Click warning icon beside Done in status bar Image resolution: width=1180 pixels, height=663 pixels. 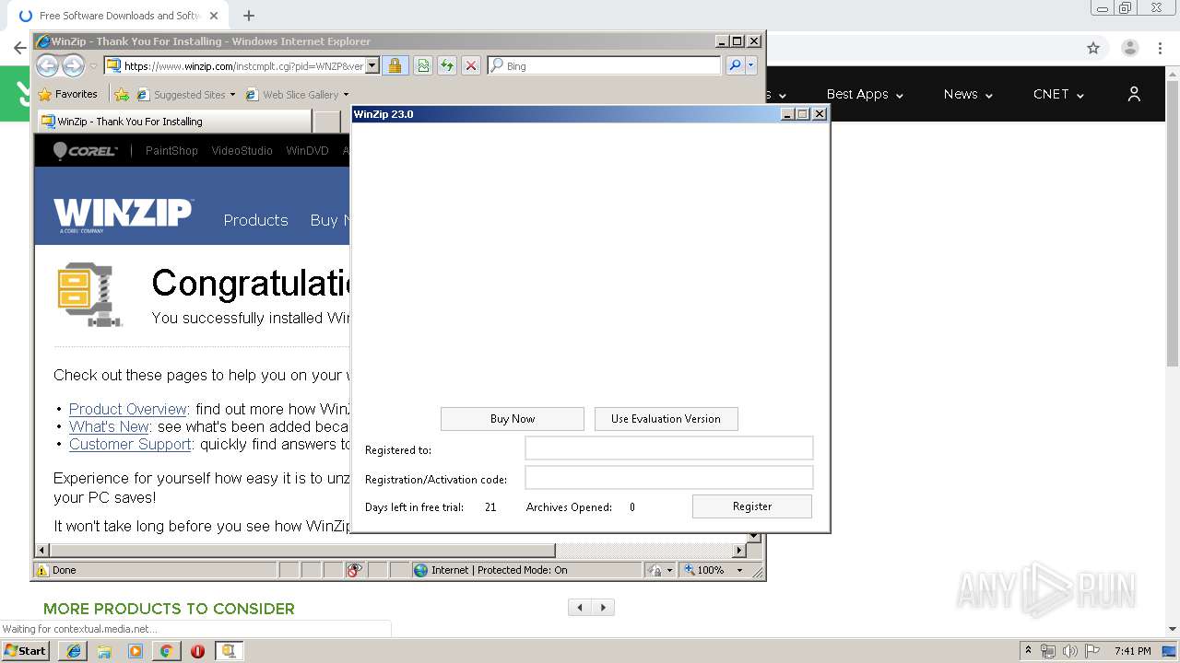coord(42,570)
